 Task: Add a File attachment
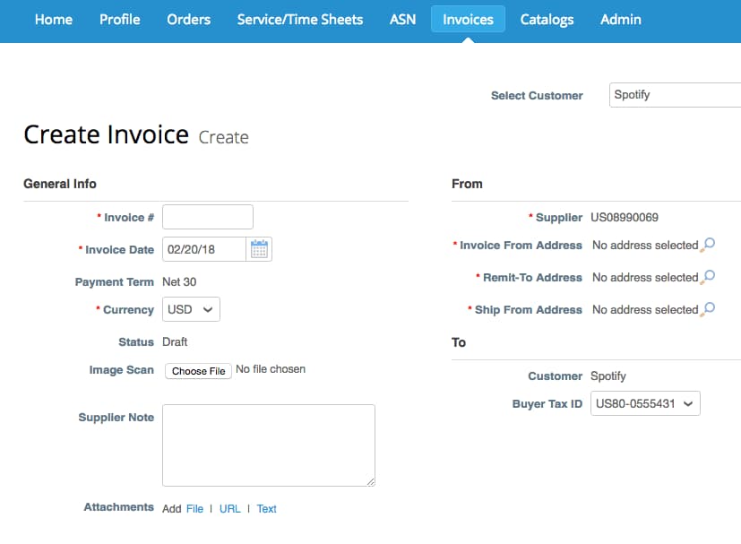point(194,508)
